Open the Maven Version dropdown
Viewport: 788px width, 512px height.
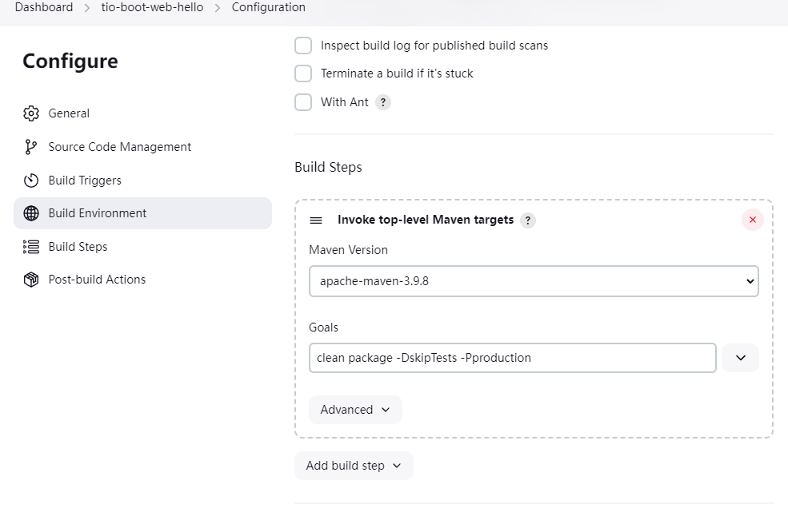(x=533, y=281)
